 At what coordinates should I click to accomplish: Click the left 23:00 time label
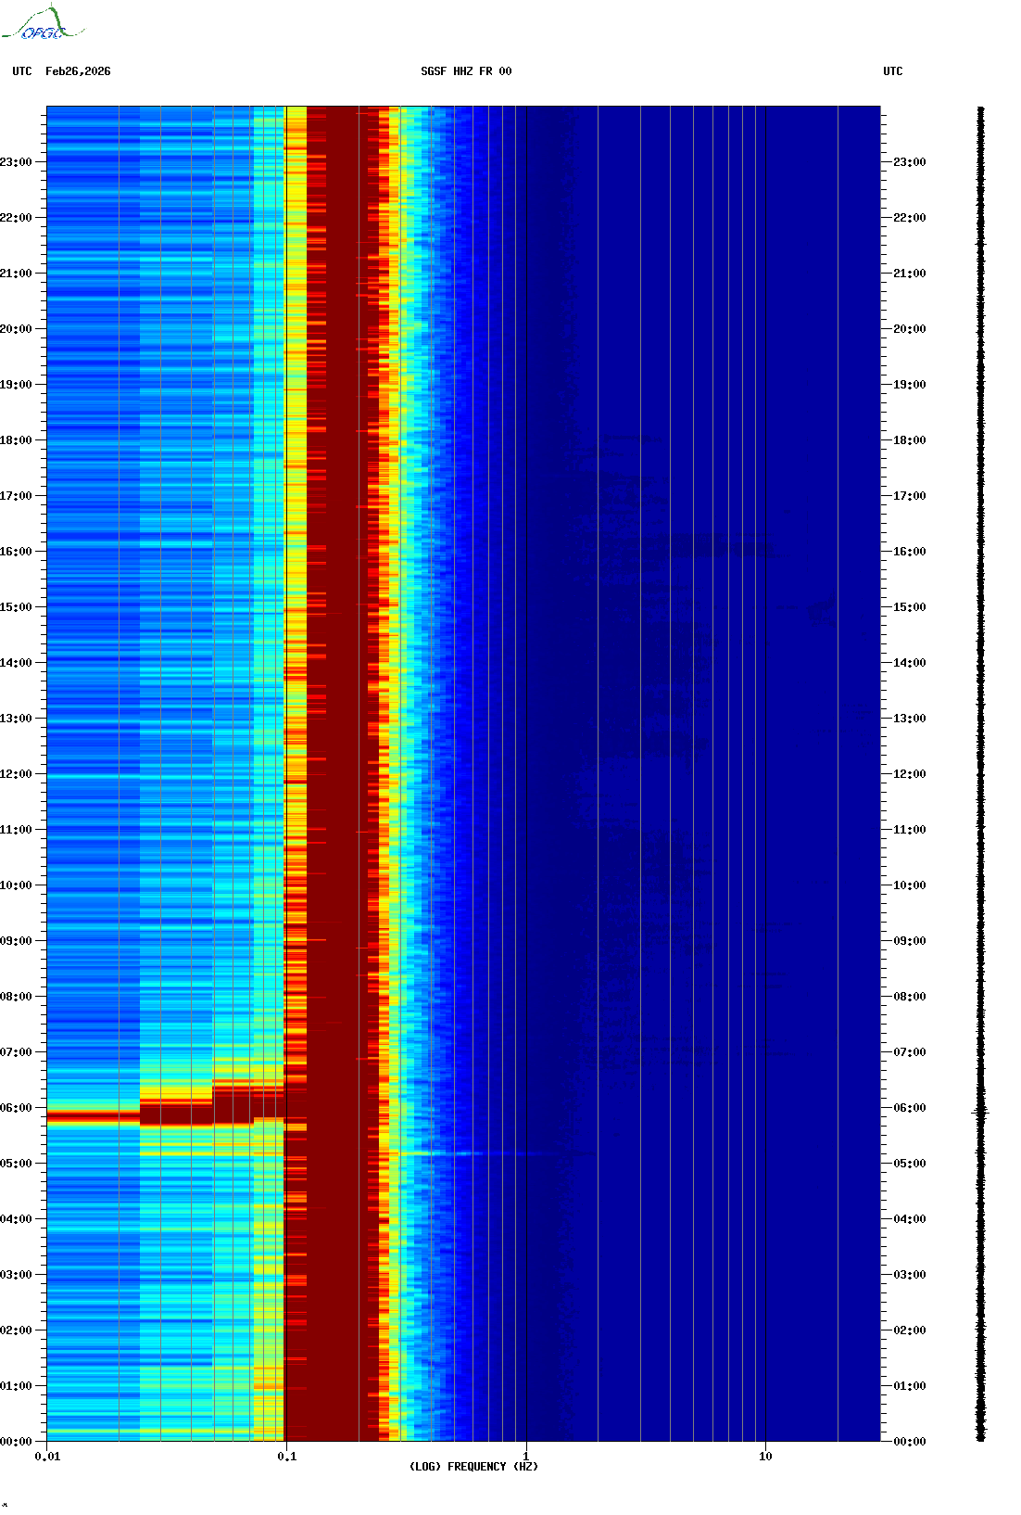16,162
